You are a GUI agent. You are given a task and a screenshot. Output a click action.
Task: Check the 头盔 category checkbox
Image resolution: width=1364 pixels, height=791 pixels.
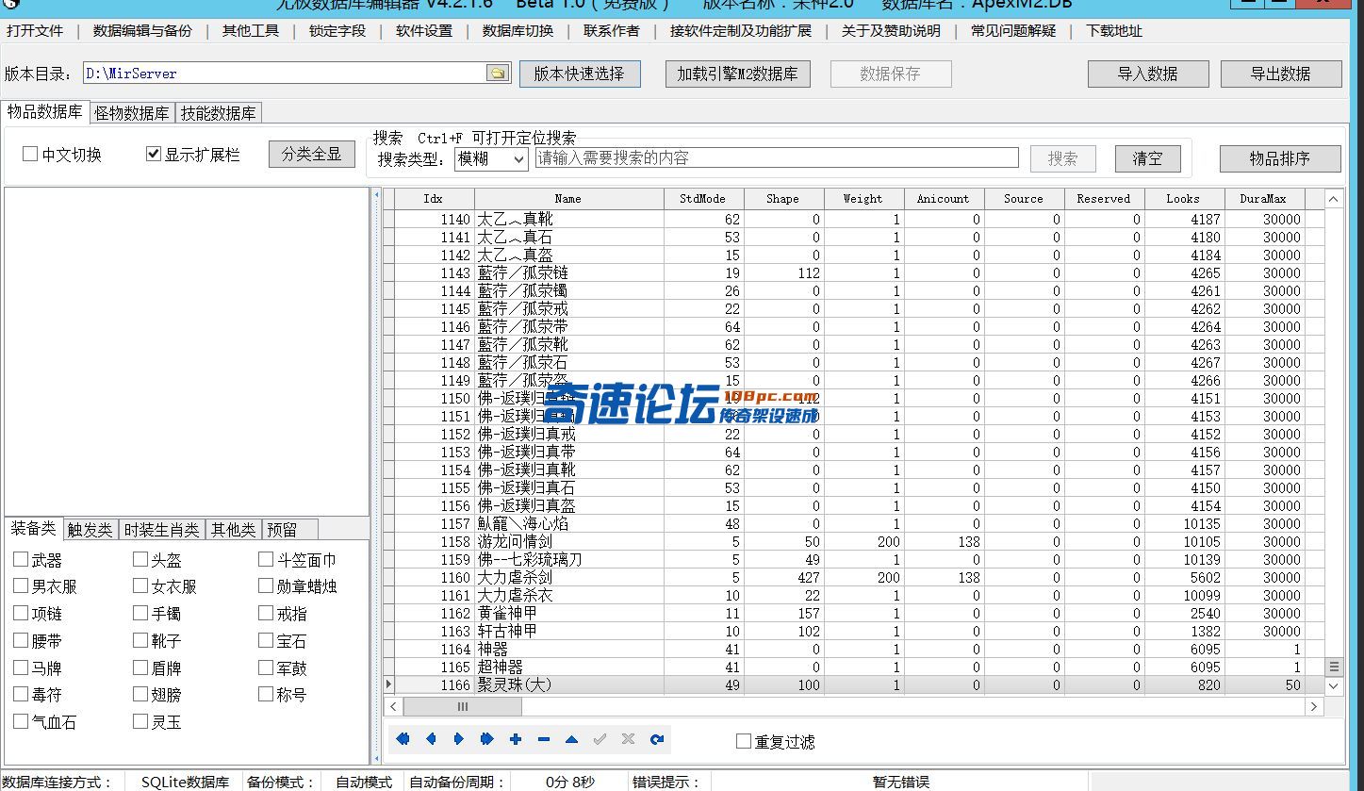coord(140,559)
